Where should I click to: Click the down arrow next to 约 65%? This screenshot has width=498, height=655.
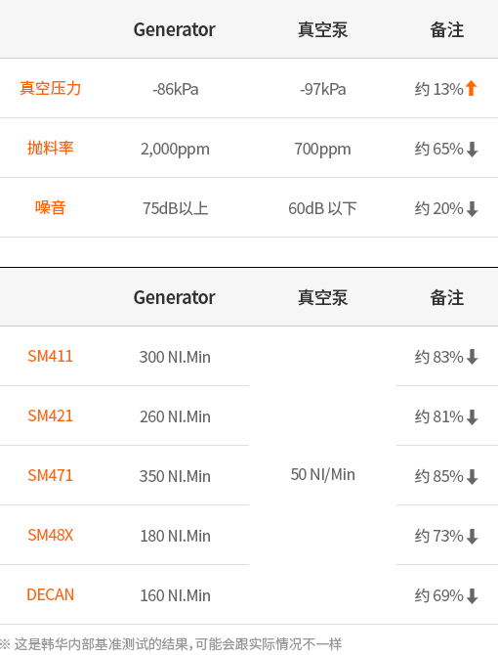coord(473,150)
